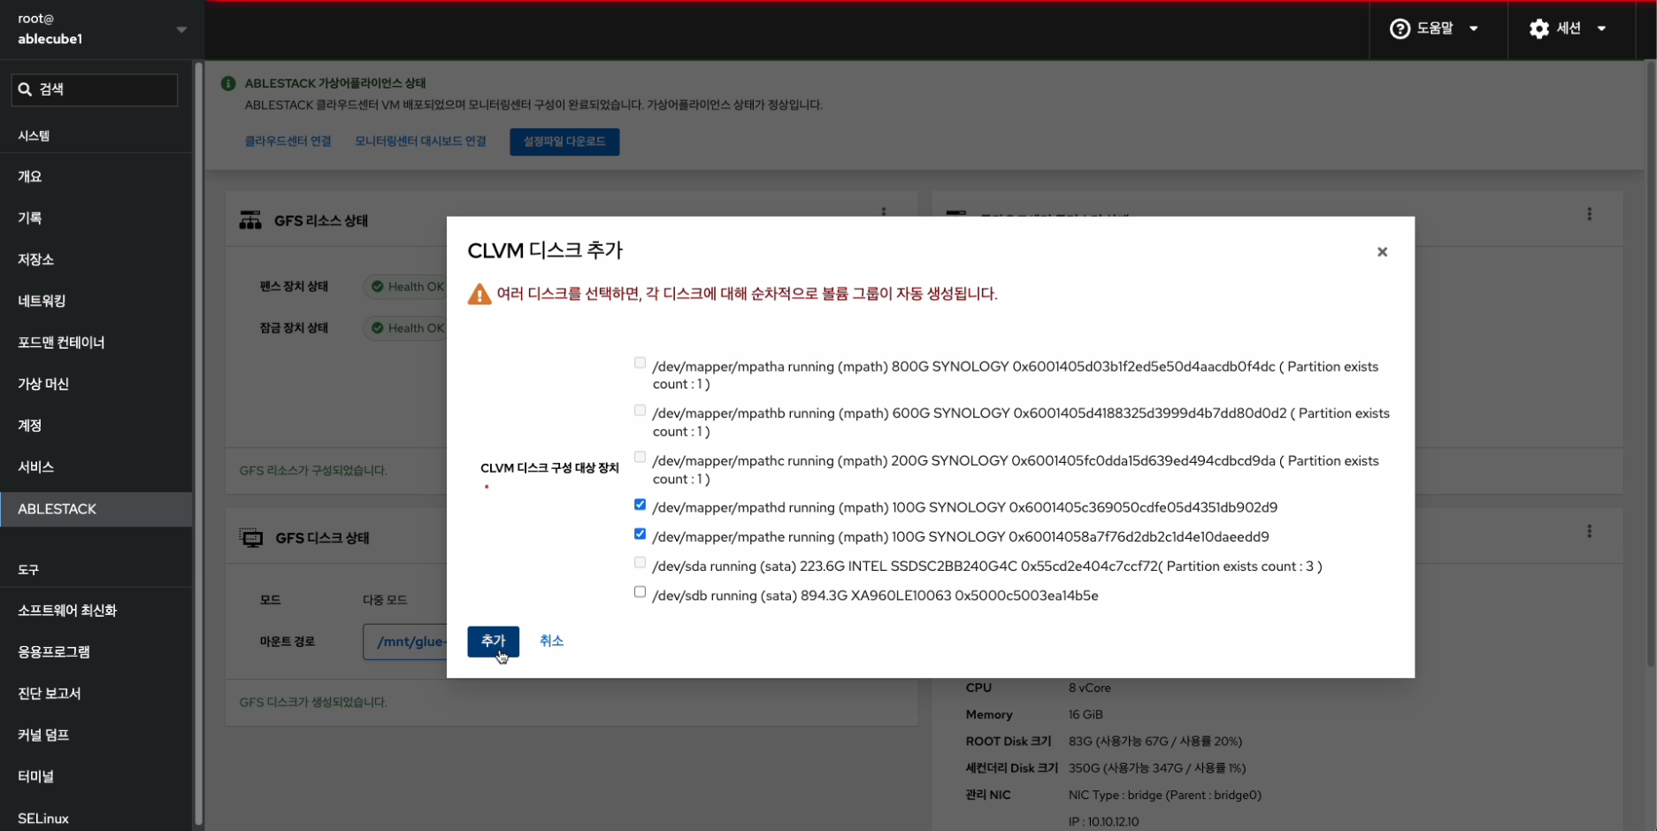Click the 모니터링센터 대시보드 연결 link
The height and width of the screenshot is (831, 1657).
420,142
